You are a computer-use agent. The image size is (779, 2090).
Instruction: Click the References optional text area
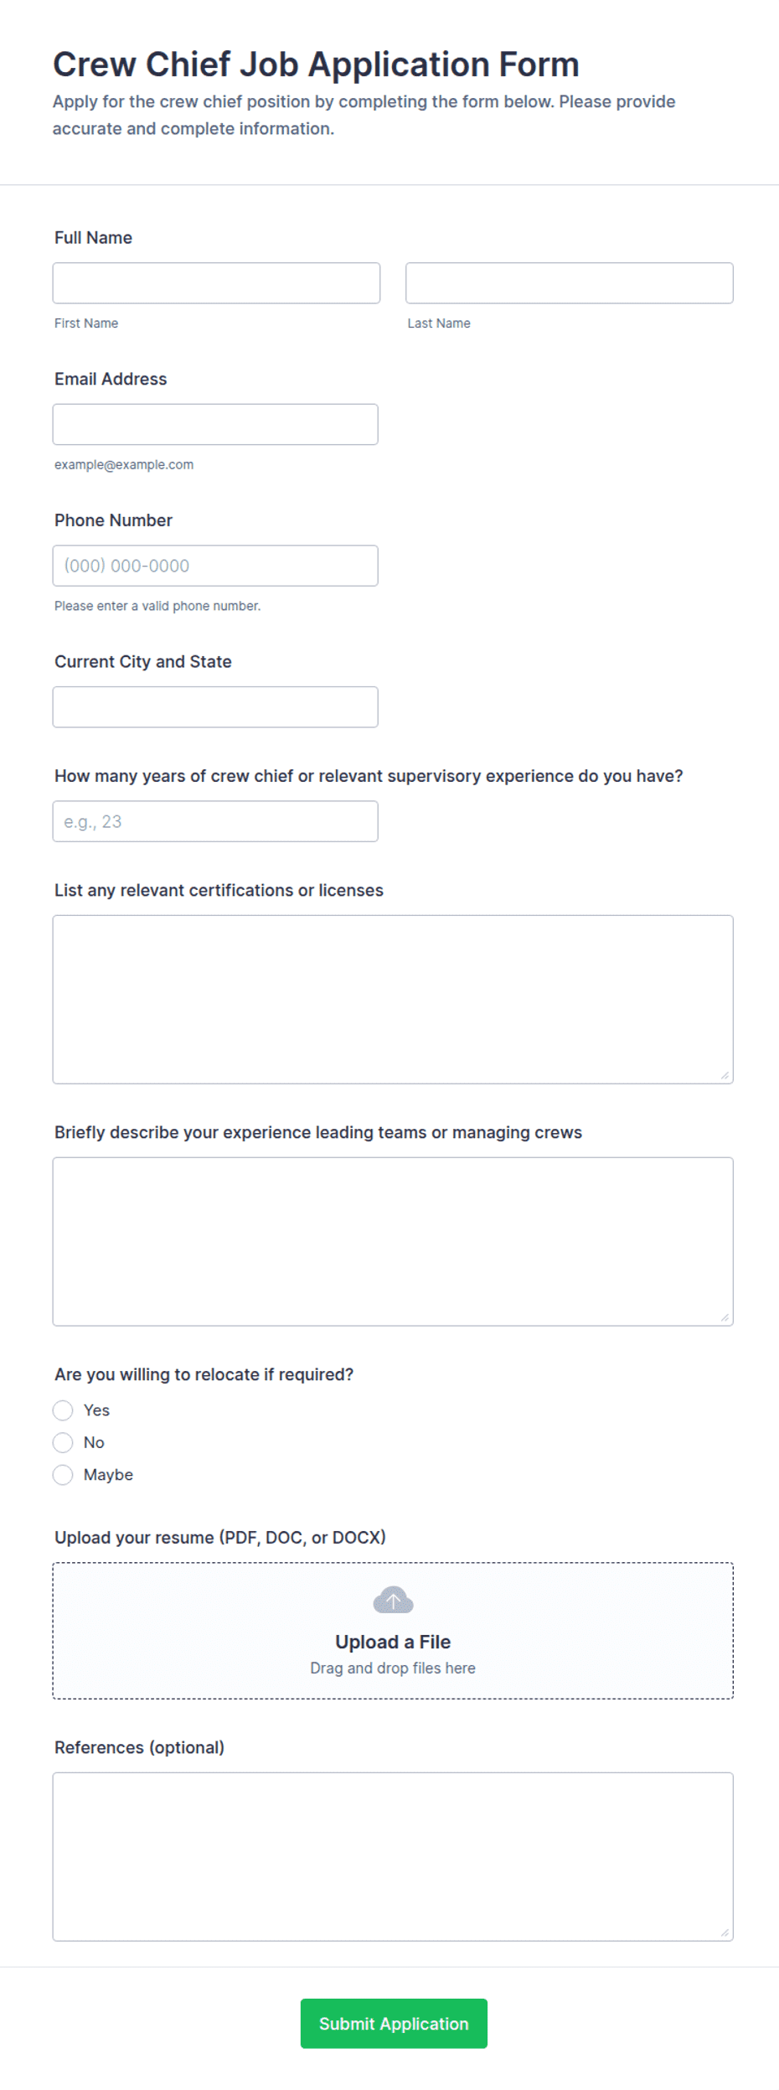point(393,1856)
